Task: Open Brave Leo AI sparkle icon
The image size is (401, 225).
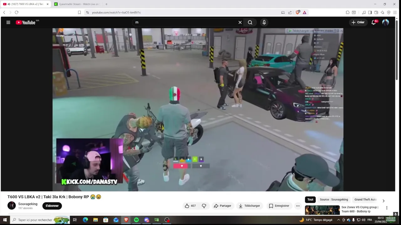Action: (383, 12)
